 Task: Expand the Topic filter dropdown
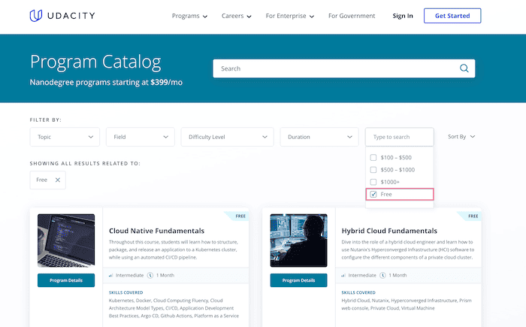click(65, 137)
